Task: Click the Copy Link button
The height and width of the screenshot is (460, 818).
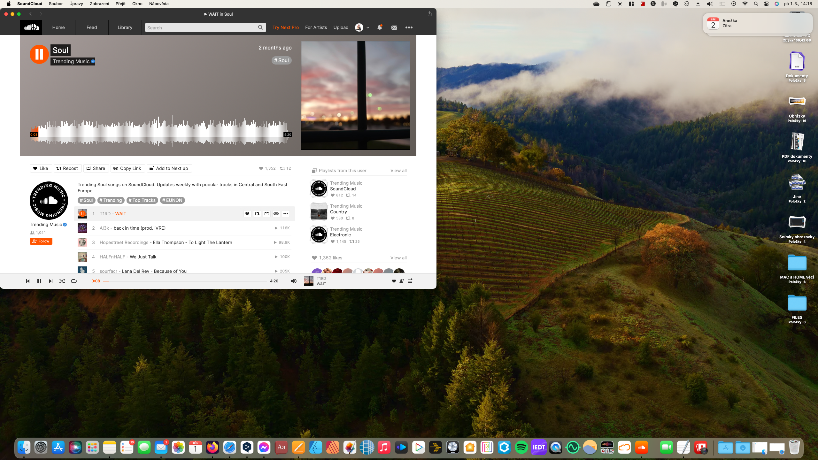Action: (x=127, y=168)
